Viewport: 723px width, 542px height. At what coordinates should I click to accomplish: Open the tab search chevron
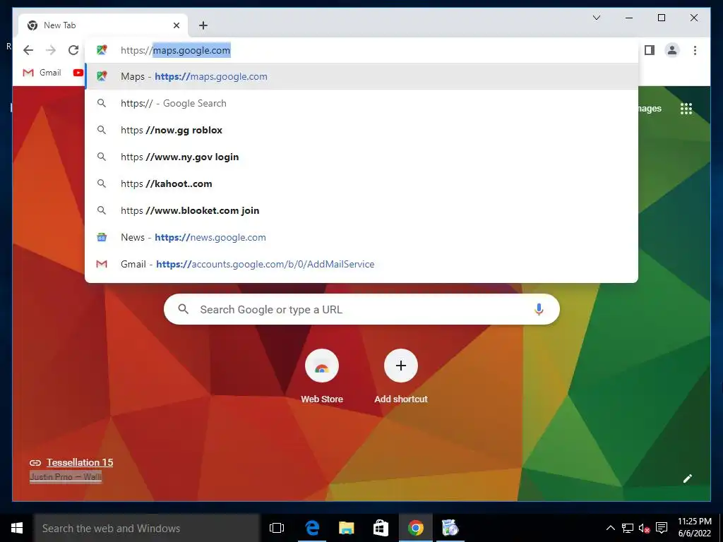[x=596, y=18]
